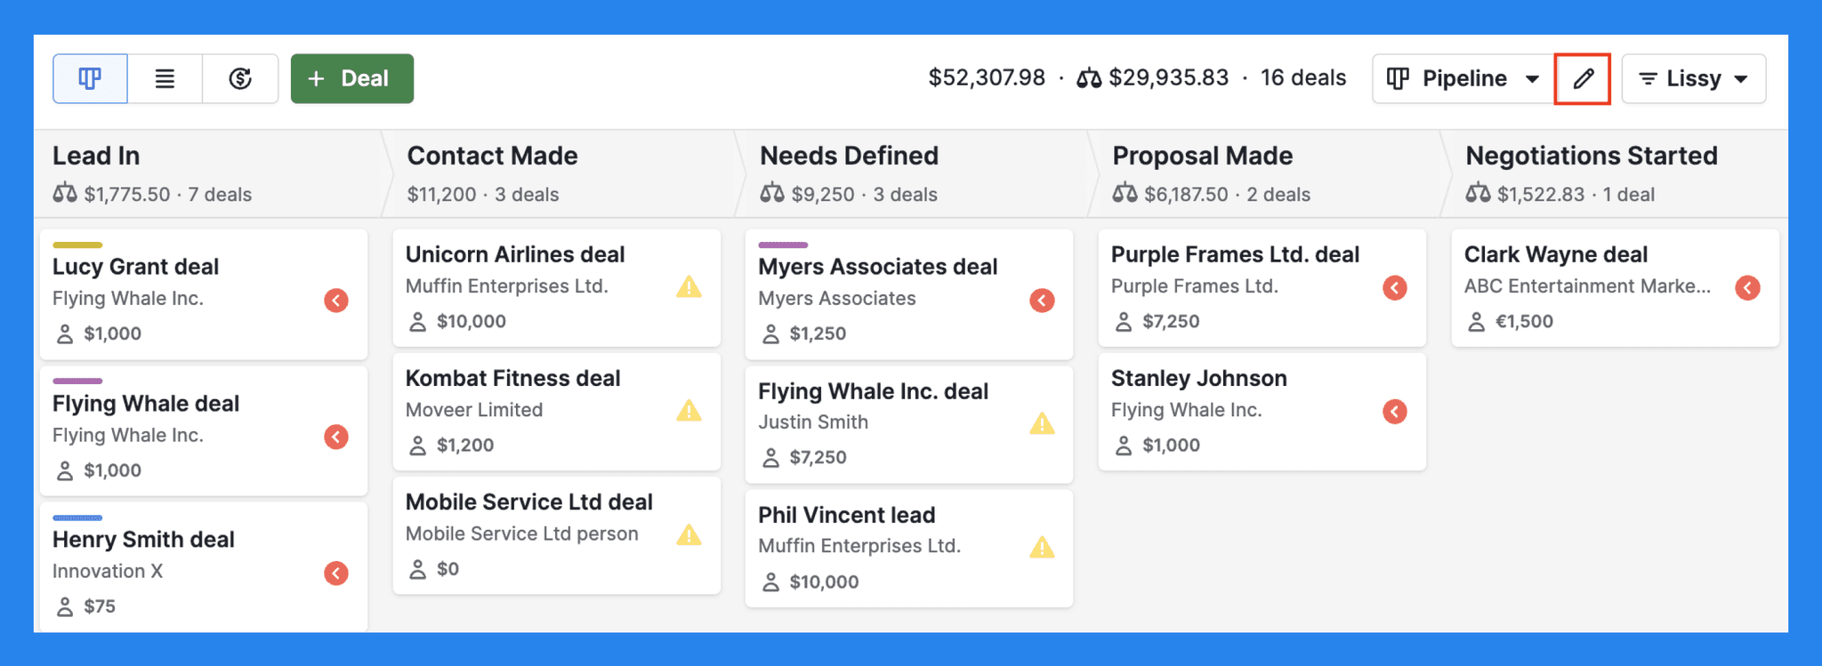Switch to the list view icon
This screenshot has width=1822, height=666.
[x=165, y=78]
